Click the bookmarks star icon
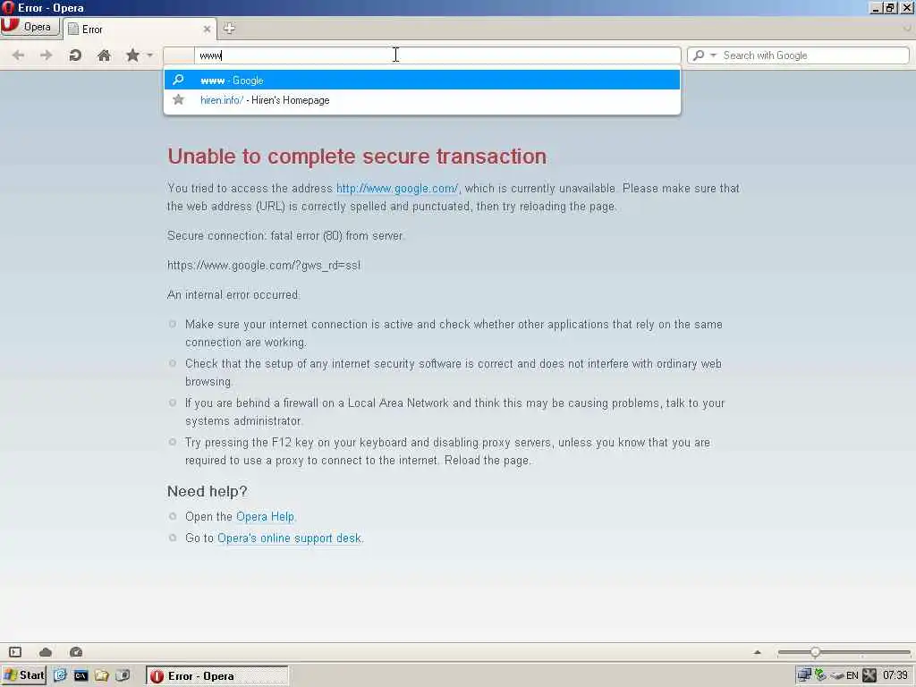 [132, 55]
